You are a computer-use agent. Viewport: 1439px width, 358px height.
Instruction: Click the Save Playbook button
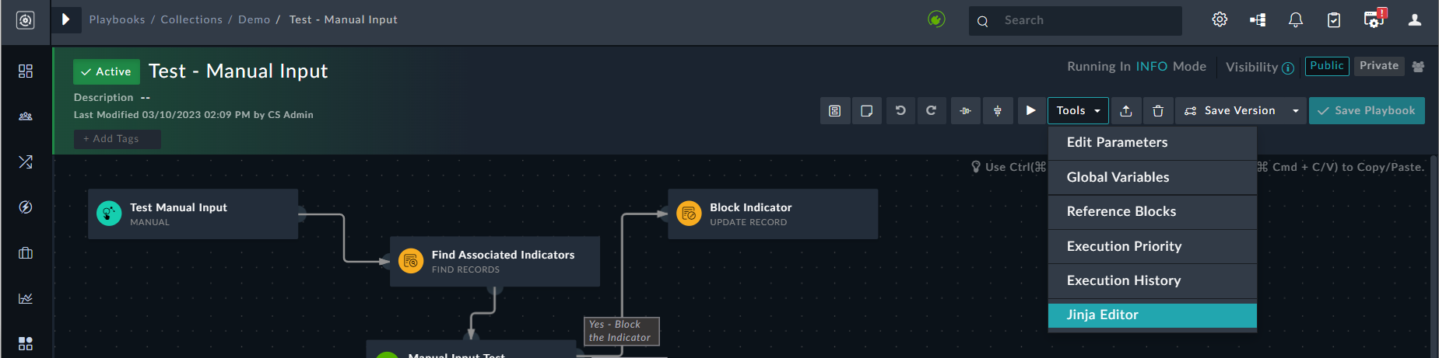(1367, 110)
